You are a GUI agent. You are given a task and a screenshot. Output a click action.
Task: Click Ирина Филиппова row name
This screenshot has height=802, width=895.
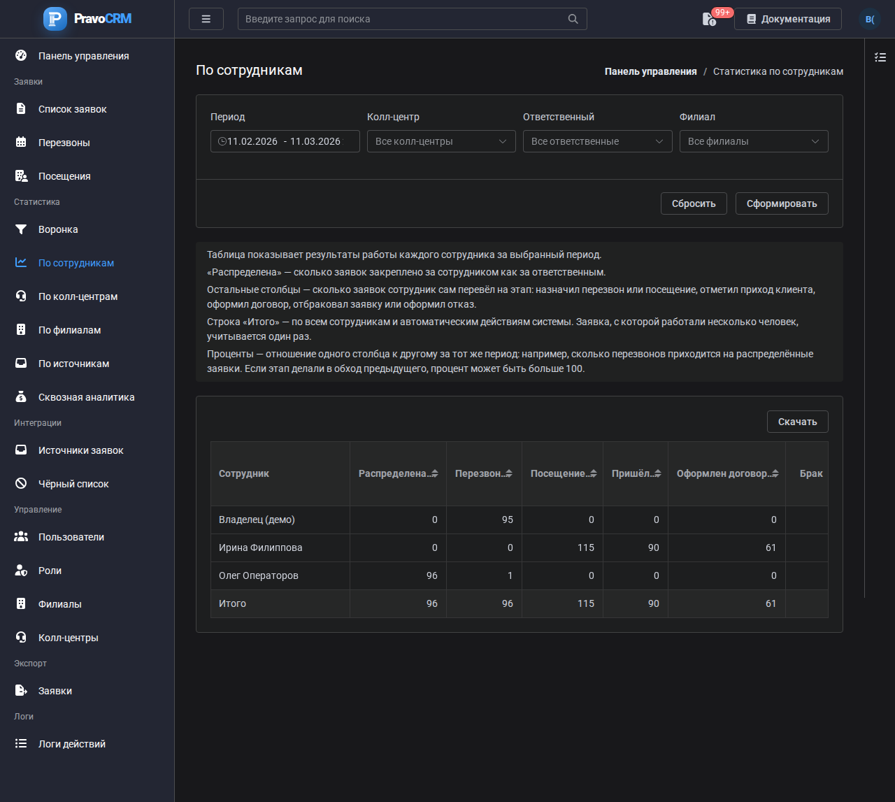click(261, 547)
